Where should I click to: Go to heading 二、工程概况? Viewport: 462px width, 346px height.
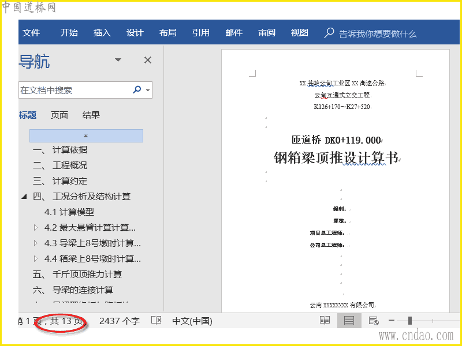point(60,166)
